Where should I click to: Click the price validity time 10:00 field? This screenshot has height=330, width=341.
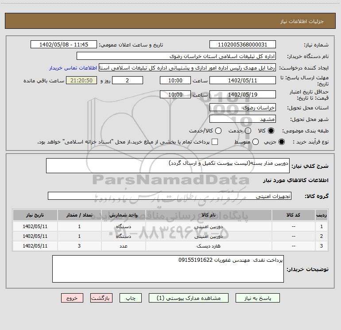[175, 94]
